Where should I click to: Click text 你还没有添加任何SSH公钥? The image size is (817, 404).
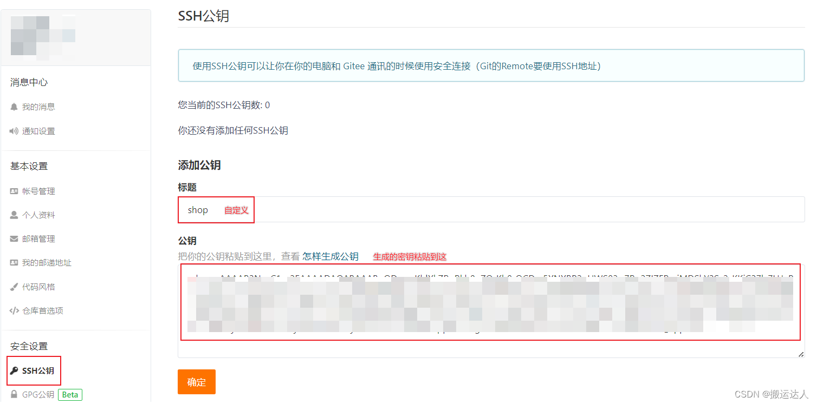pos(233,130)
